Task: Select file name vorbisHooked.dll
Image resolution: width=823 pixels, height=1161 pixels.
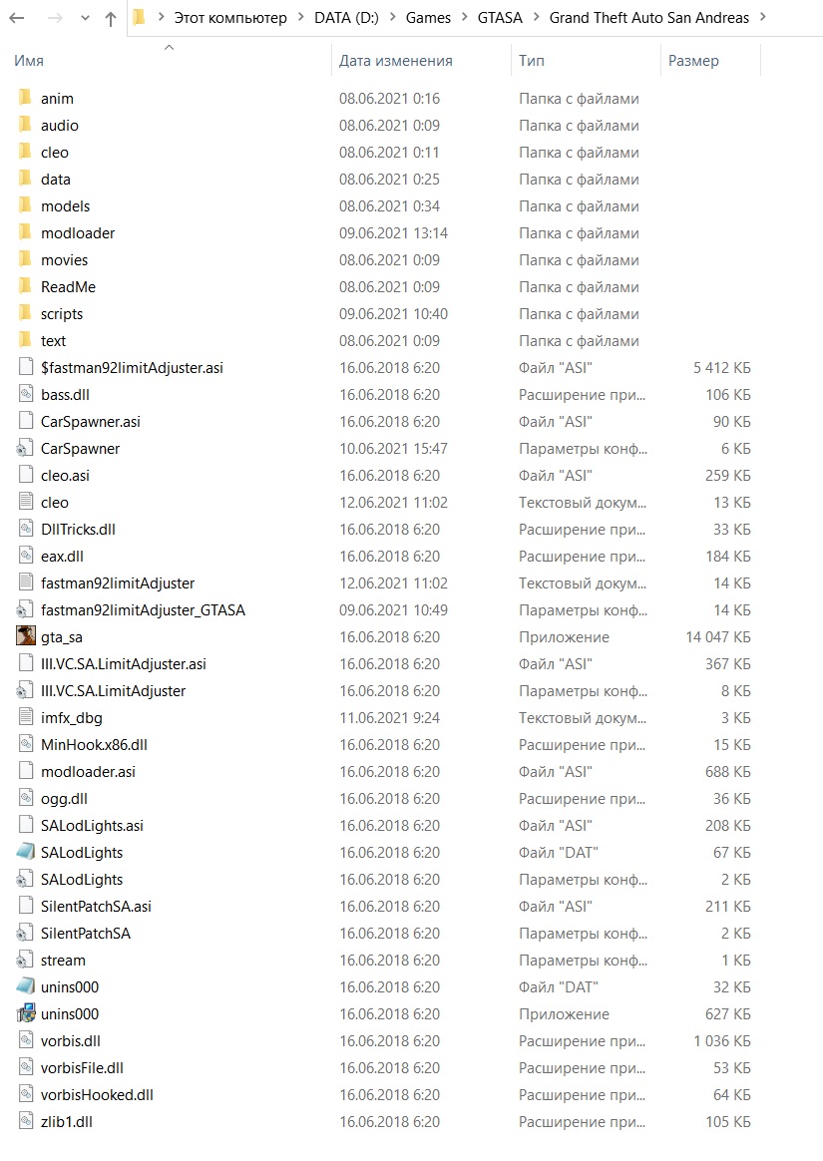Action: click(97, 1094)
